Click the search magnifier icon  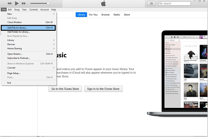coord(161,3)
